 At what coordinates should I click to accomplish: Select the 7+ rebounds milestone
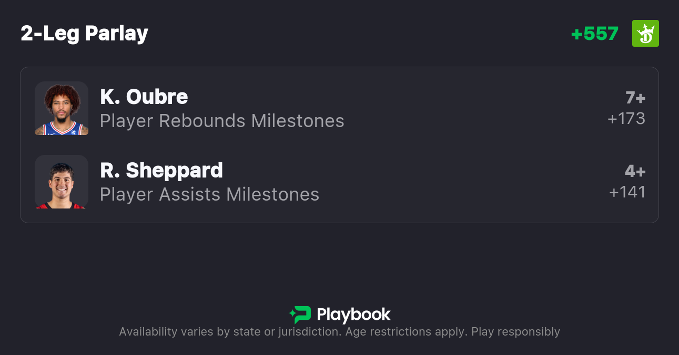tap(635, 98)
